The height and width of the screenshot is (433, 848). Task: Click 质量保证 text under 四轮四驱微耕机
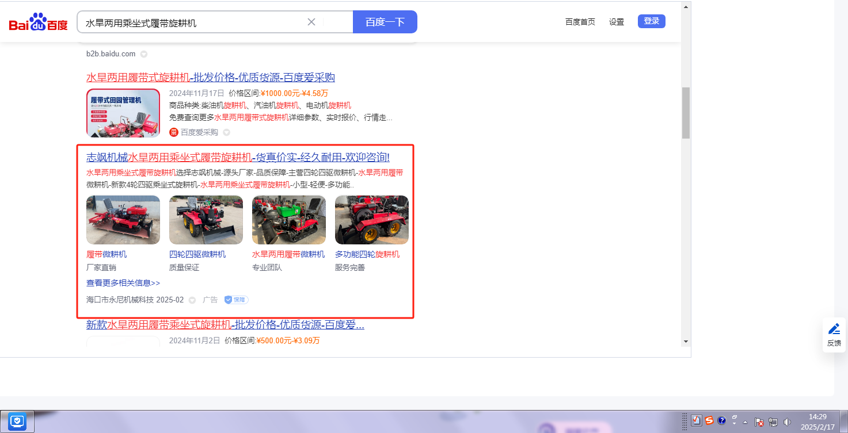tap(184, 267)
